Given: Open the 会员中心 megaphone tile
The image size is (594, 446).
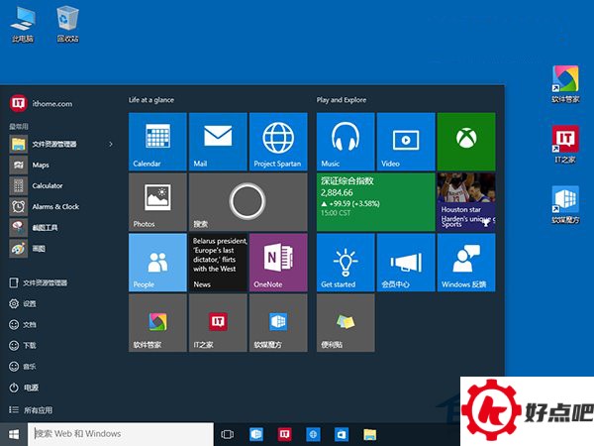Looking at the screenshot, I should (406, 263).
